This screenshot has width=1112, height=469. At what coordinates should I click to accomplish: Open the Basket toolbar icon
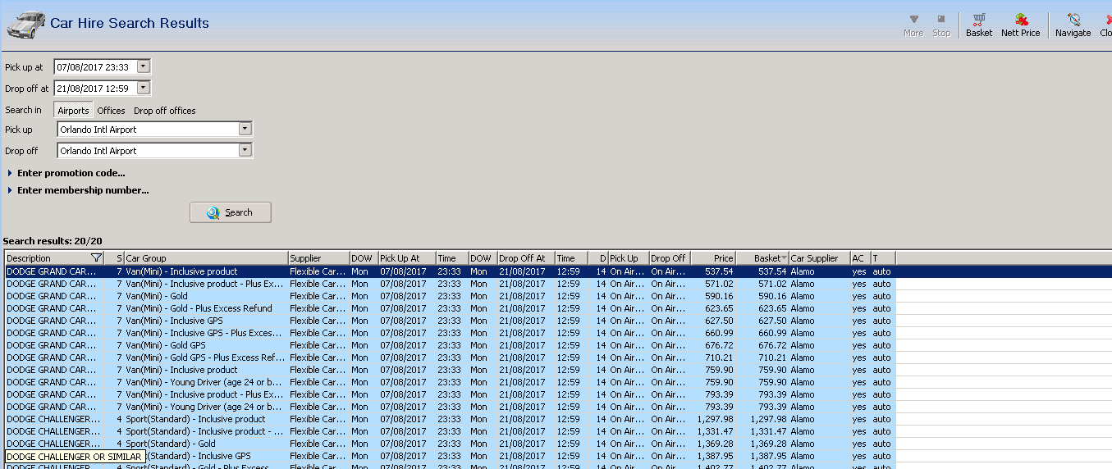point(978,25)
